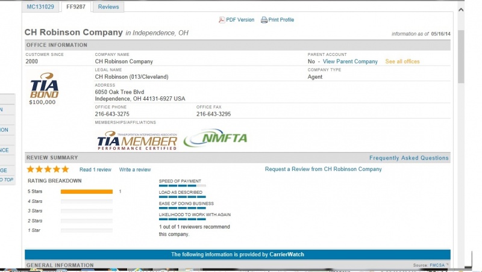
Task: Click the 5 Stars orange rating bar
Action: coord(87,191)
